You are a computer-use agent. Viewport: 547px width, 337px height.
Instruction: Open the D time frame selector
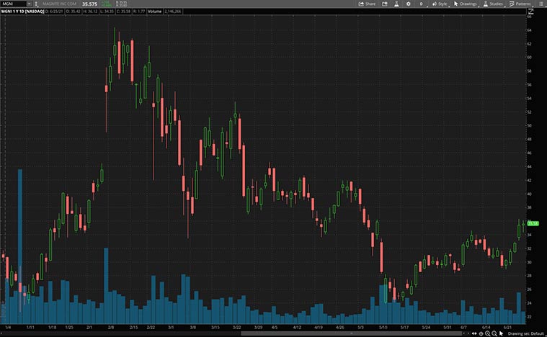pyautogui.click(x=421, y=4)
